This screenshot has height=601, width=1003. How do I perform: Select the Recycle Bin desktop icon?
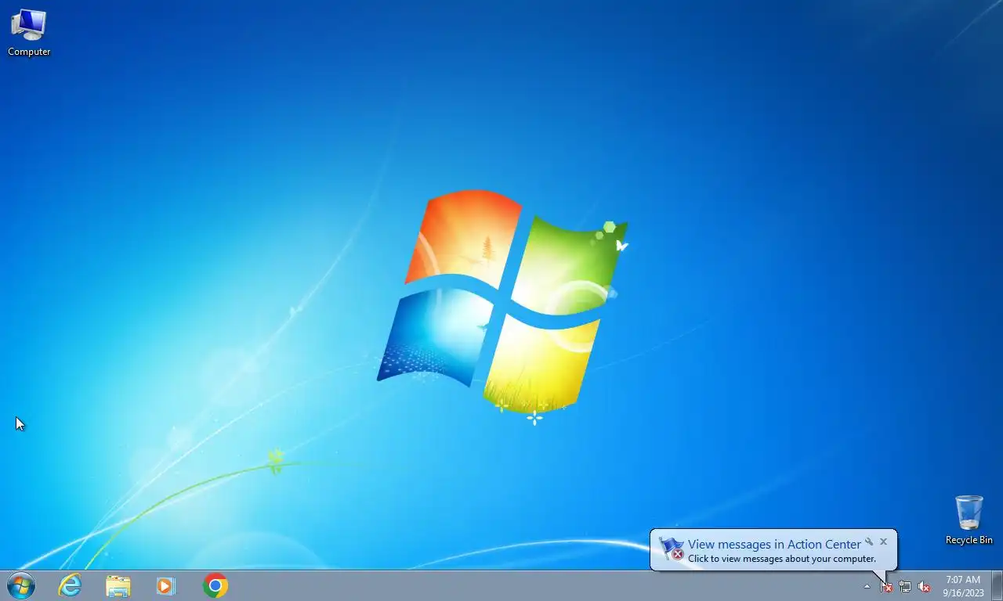pos(969,520)
